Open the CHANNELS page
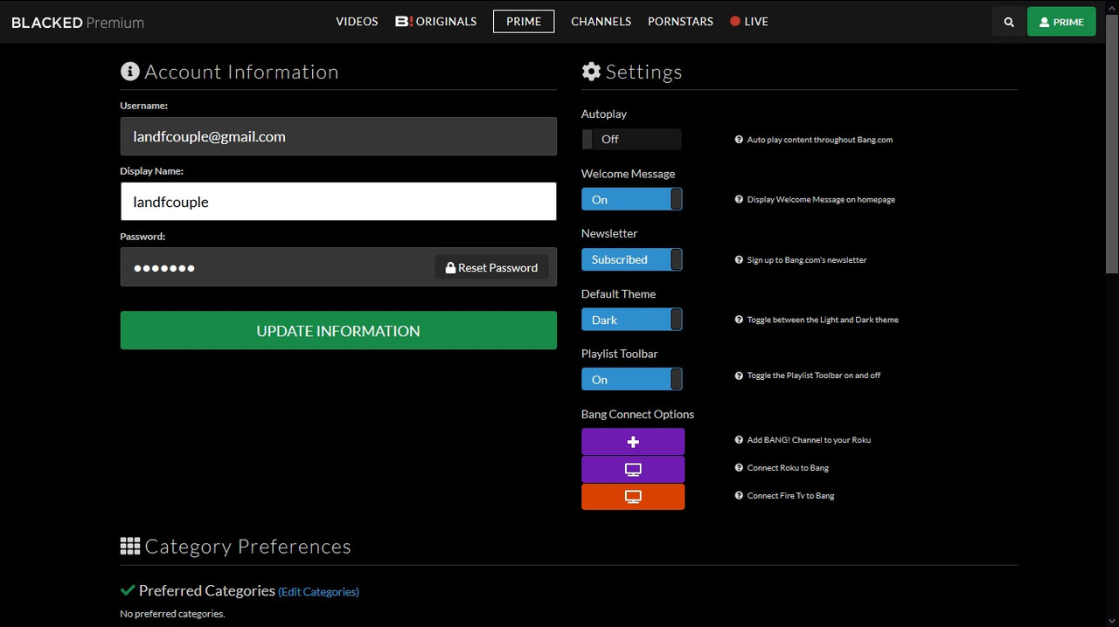Screen dimensions: 1119x627 point(601,22)
